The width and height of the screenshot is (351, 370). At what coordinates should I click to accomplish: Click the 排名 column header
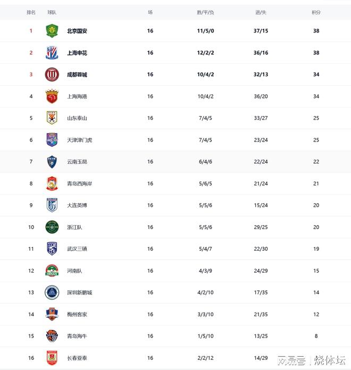pyautogui.click(x=31, y=12)
